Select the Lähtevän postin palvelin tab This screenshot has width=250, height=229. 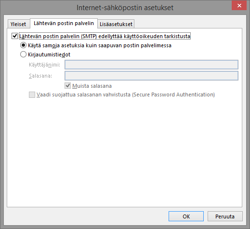[64, 23]
